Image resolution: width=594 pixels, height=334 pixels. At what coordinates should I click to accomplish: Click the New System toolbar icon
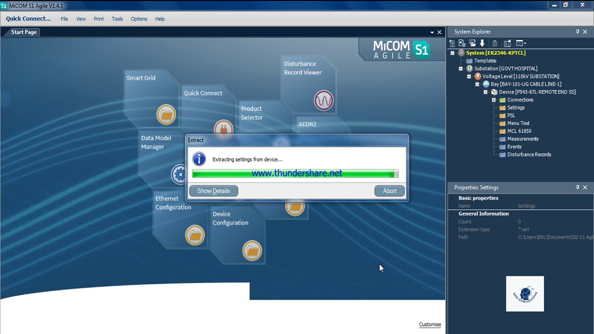point(452,43)
